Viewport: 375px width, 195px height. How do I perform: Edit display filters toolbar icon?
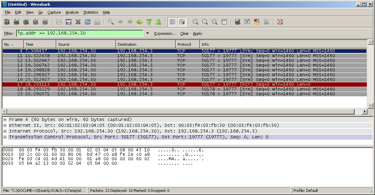247,22
